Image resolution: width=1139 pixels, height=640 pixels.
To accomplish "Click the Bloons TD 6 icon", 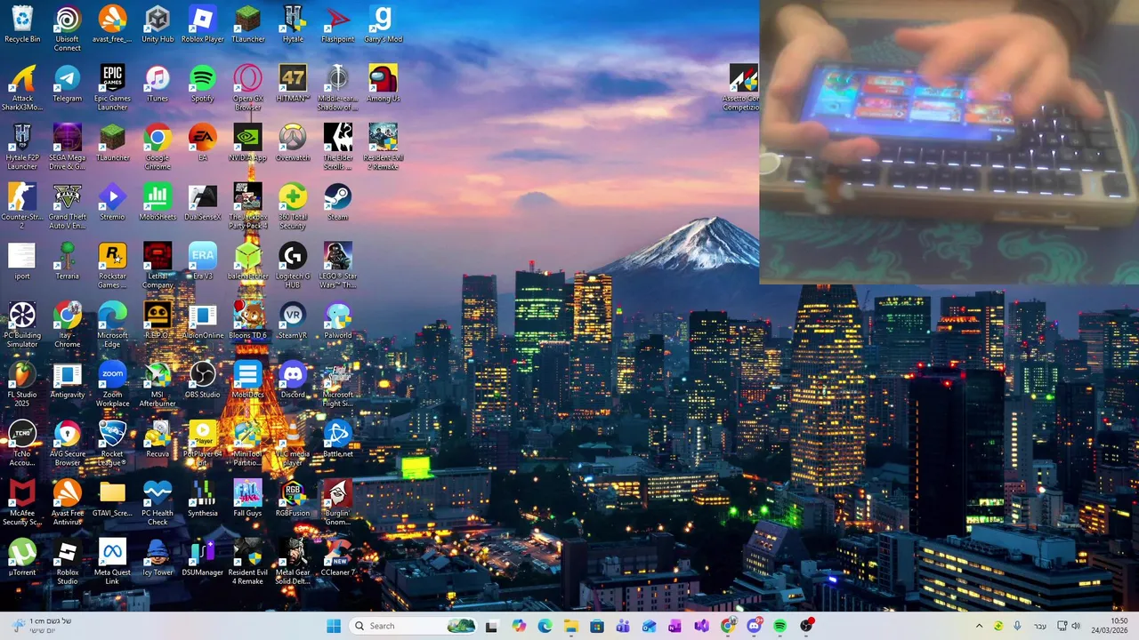I will [247, 320].
